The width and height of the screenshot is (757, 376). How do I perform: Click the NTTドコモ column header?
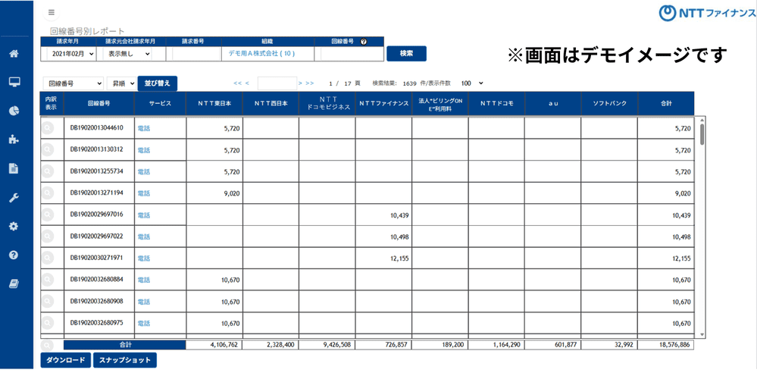tap(496, 103)
